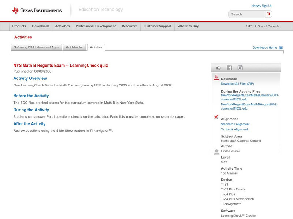Open the Standards Alignment link
This screenshot has height=219, width=293.
(235, 124)
